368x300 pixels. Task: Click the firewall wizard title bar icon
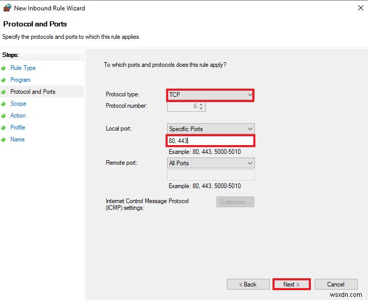pos(7,8)
